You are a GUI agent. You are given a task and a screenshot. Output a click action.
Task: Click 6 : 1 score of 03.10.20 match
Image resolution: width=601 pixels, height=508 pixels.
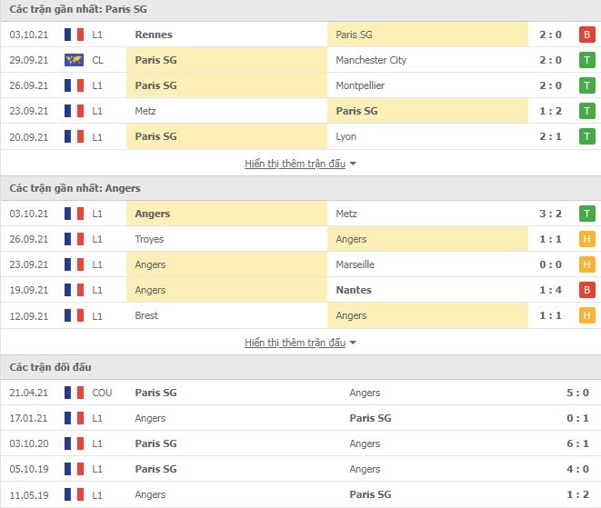(x=577, y=443)
